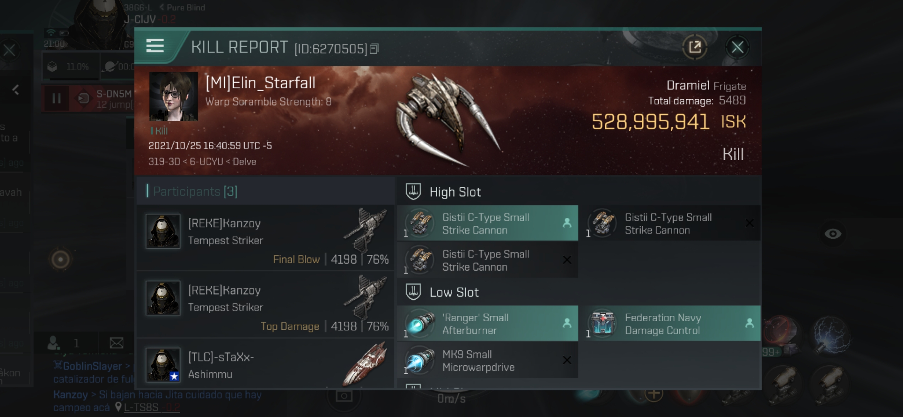Share the kill report externally
This screenshot has width=903, height=417.
(695, 47)
